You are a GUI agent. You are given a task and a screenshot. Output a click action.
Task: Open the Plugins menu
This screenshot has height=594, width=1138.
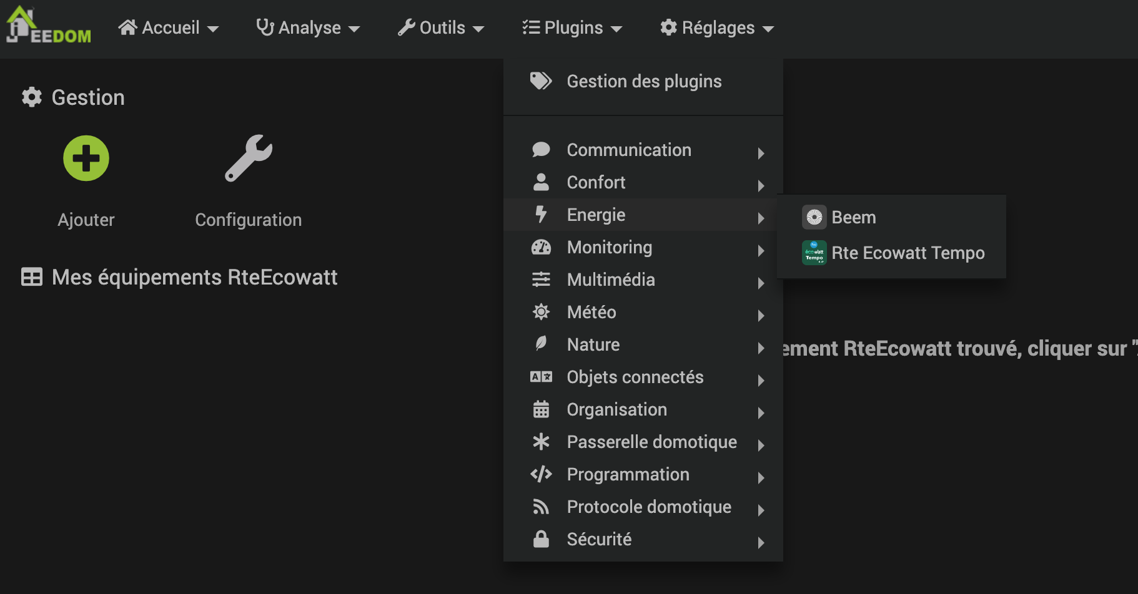click(572, 27)
